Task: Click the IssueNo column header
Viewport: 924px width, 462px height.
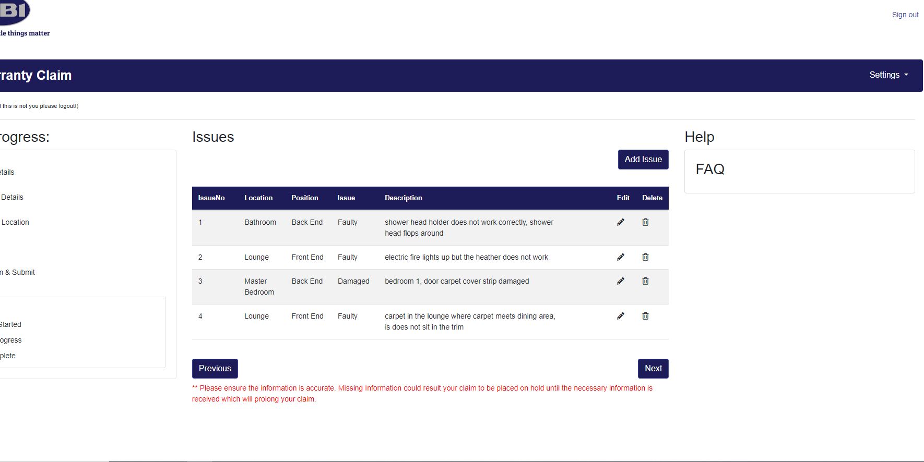Action: click(211, 198)
